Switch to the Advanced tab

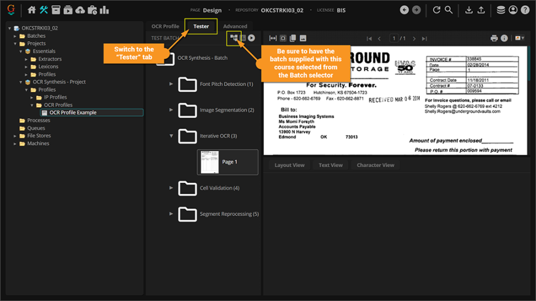point(235,26)
